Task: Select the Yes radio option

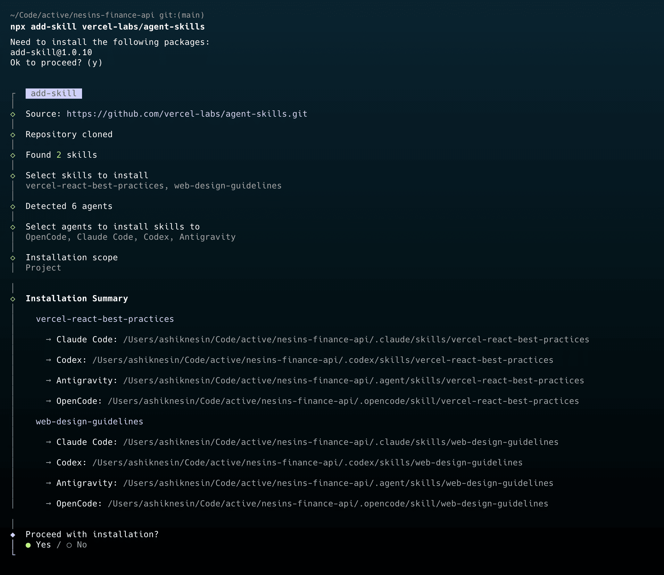Action: click(43, 545)
